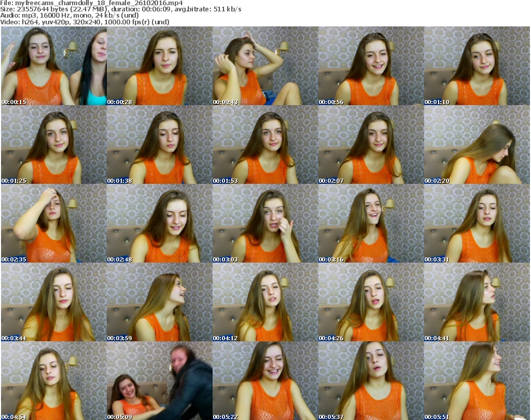Pick the frame at 00:03:16
This screenshot has width=531, height=420.
pos(371,224)
